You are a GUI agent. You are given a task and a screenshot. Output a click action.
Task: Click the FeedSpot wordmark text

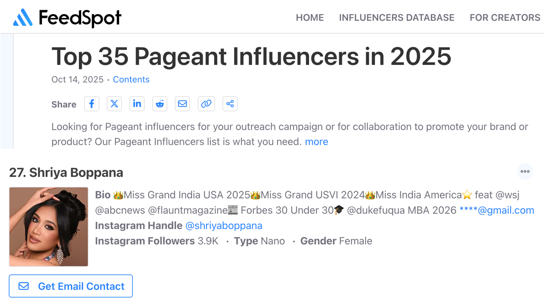80,18
